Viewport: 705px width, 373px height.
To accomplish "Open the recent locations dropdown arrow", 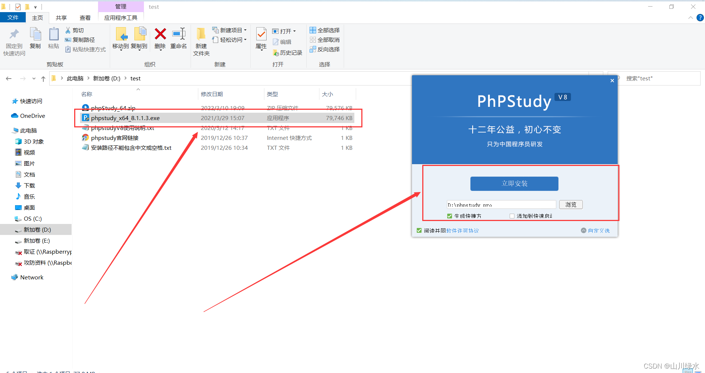I will (x=34, y=79).
